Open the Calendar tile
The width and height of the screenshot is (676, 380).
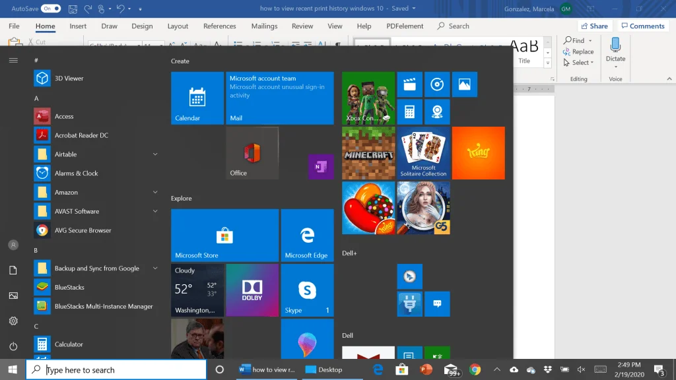click(197, 98)
